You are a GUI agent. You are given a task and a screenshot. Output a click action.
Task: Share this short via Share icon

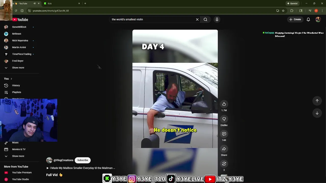(x=224, y=149)
